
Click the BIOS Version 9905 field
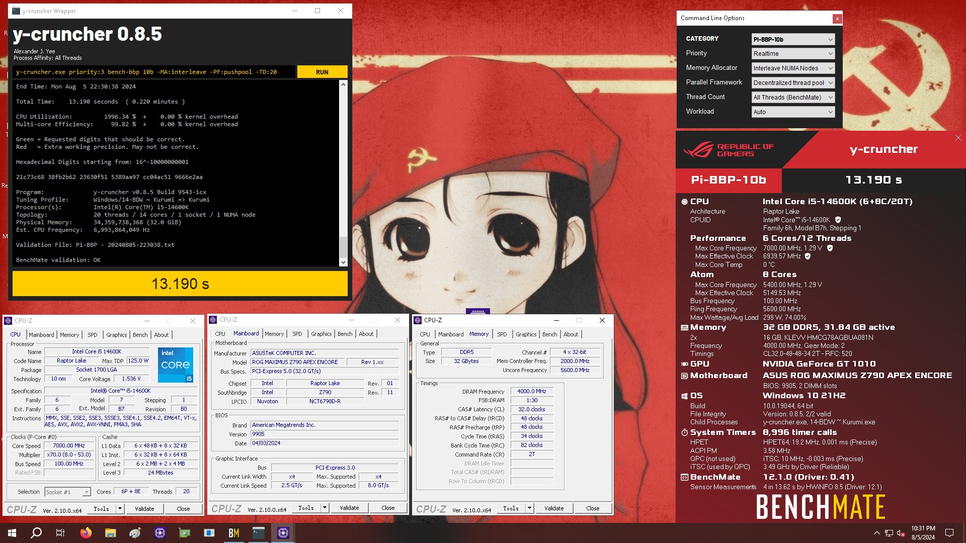pos(325,434)
